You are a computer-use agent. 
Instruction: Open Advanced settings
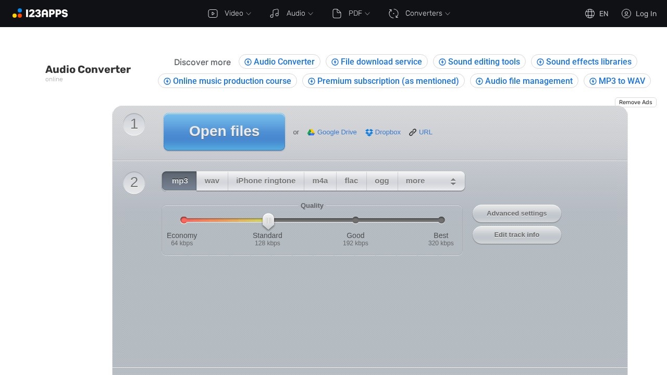[x=516, y=214]
